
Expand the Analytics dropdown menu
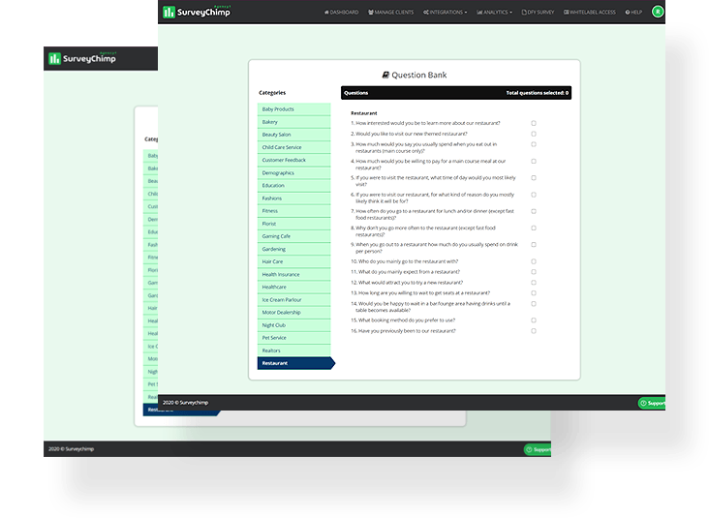[495, 13]
